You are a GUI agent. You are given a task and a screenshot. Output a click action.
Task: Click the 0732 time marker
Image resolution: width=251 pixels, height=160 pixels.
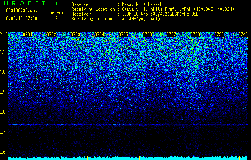pyautogui.click(x=51, y=34)
